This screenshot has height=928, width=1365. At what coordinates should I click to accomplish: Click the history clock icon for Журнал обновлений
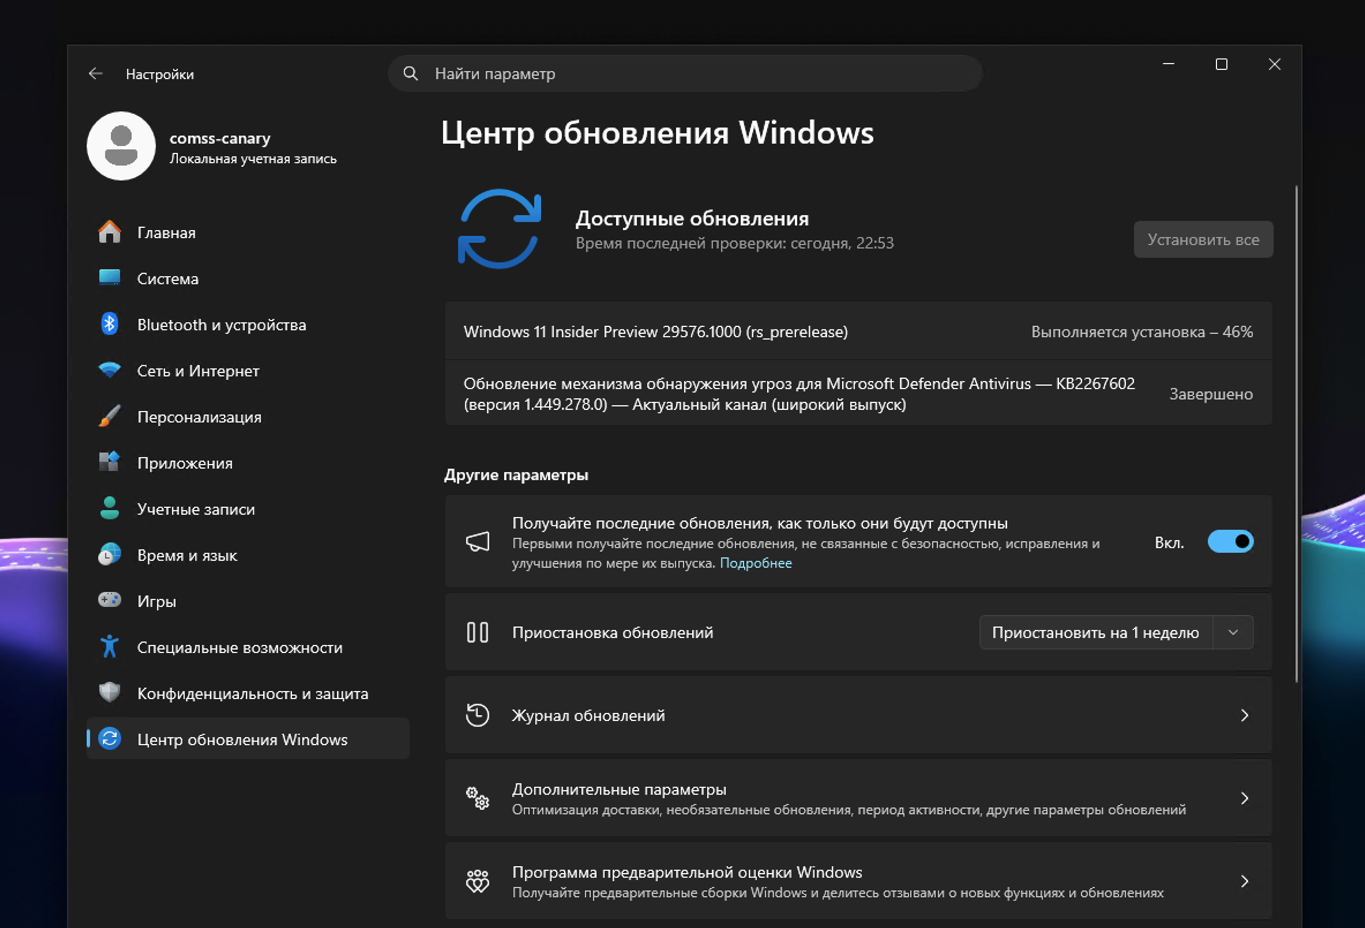(478, 715)
